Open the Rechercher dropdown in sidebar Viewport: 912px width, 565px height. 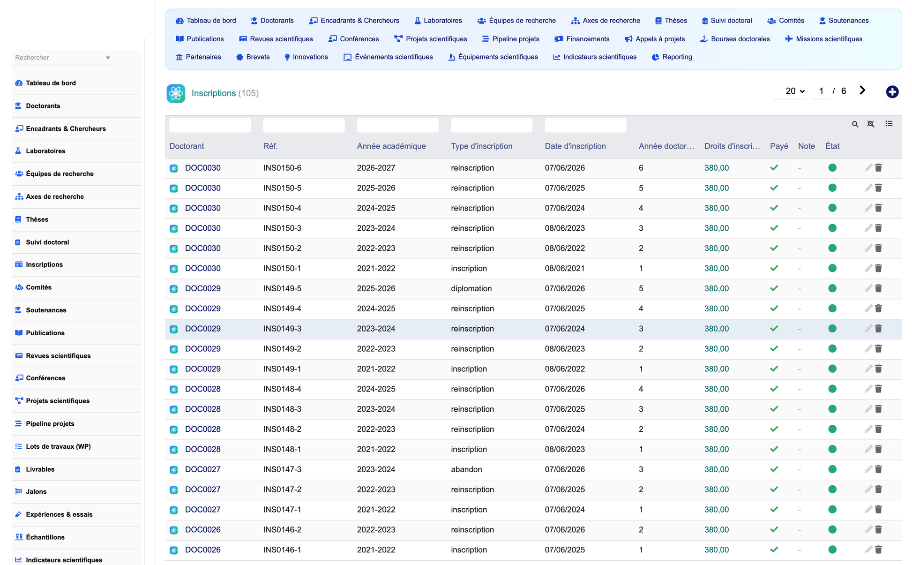(x=63, y=58)
